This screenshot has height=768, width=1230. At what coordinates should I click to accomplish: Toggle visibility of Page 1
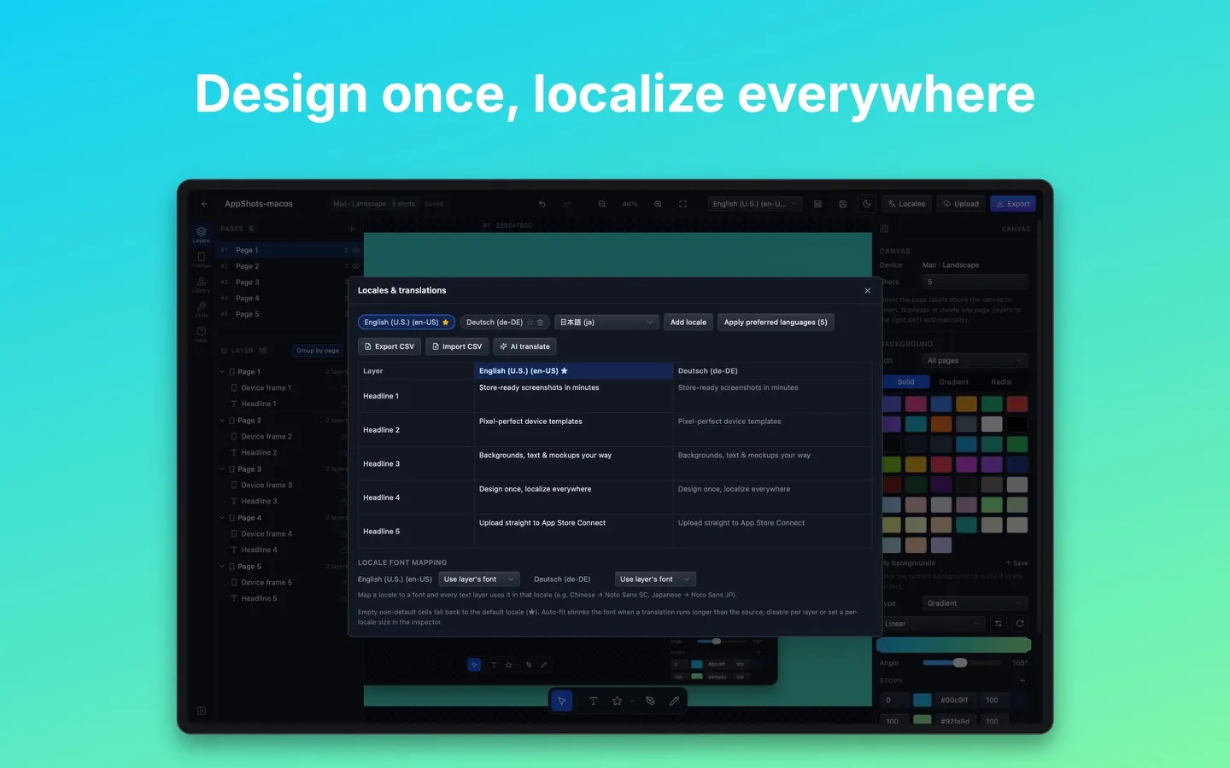(356, 250)
